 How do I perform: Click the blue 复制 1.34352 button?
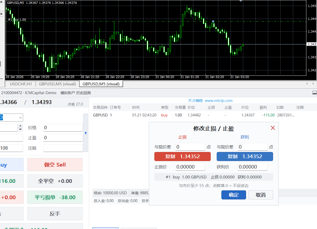coord(245,156)
